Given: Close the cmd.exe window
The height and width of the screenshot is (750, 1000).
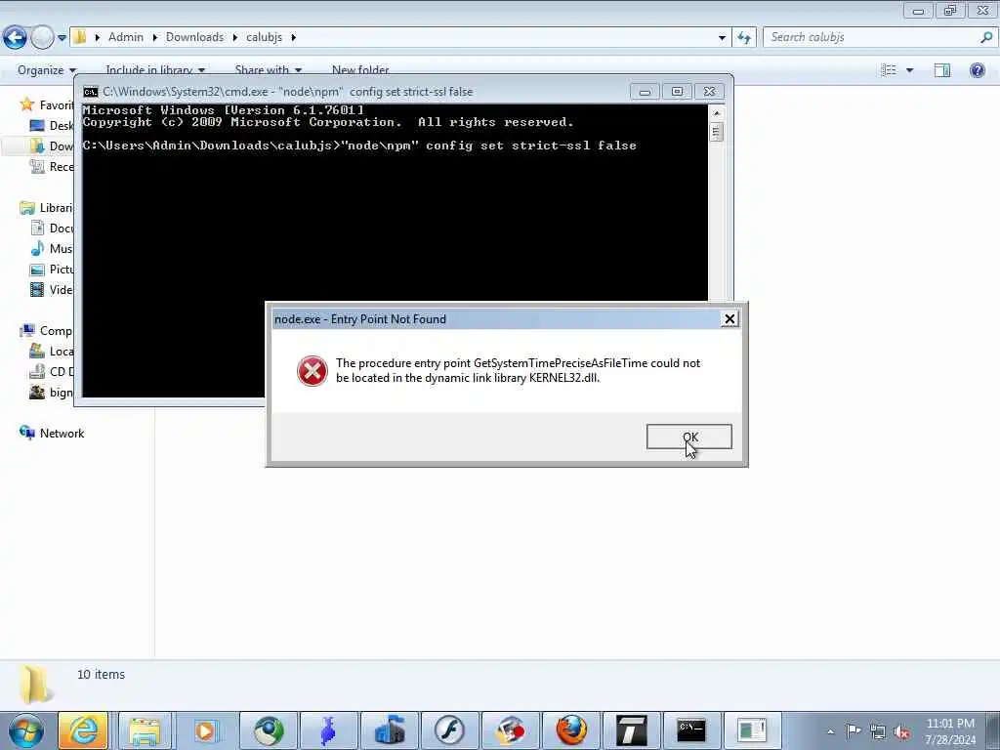Looking at the screenshot, I should [709, 92].
